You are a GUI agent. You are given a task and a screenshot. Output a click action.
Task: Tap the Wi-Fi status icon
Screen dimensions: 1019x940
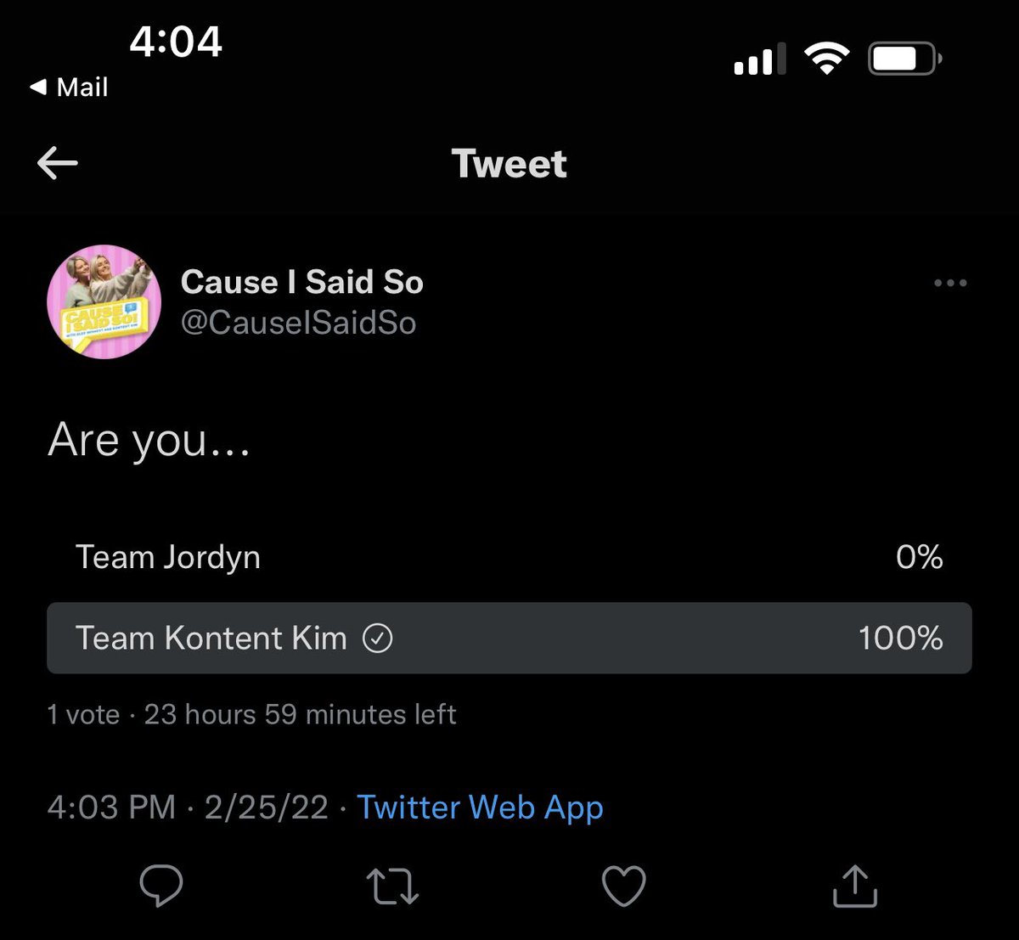(x=827, y=59)
